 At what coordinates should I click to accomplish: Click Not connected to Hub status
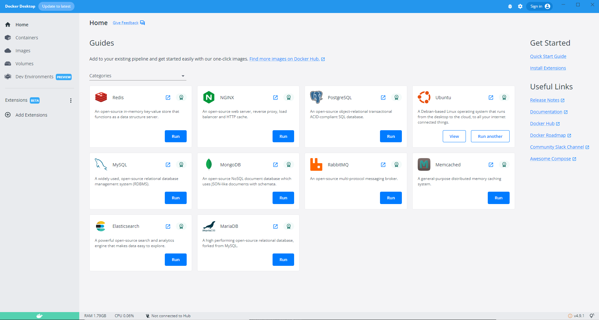[168, 316]
